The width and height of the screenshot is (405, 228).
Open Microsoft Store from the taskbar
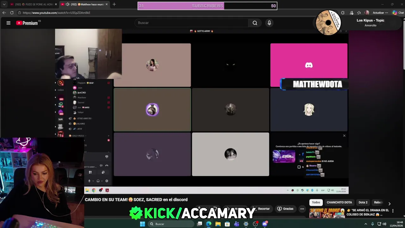227,224
